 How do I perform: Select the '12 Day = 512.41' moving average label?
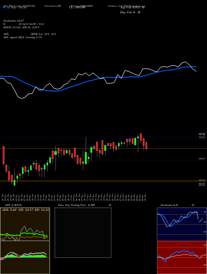(x=16, y=7)
